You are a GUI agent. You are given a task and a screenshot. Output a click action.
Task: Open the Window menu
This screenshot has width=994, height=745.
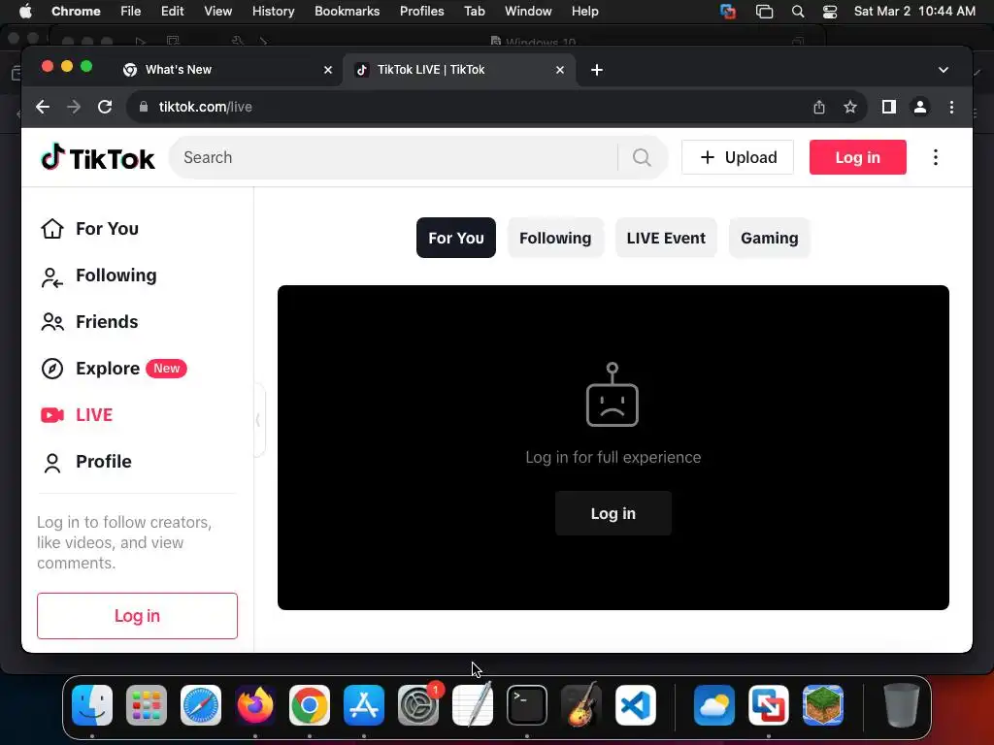coord(528,11)
